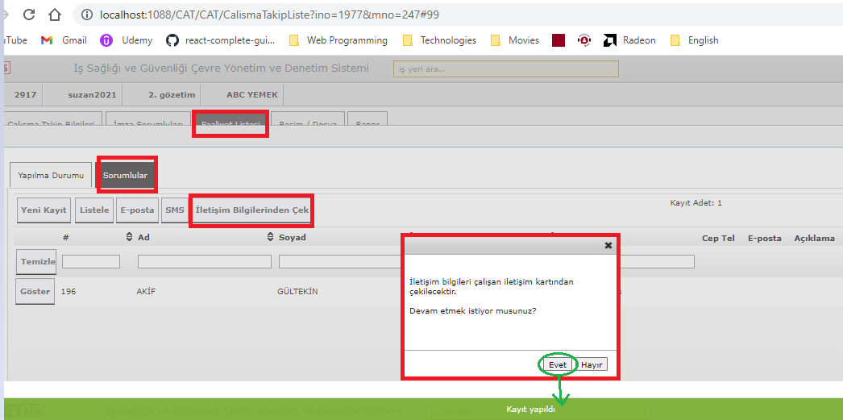
Task: Open the Technologies bookmark folder
Action: (x=439, y=40)
